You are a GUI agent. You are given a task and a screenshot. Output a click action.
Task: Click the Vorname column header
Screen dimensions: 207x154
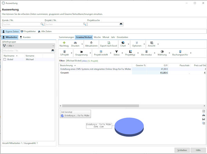33,56
